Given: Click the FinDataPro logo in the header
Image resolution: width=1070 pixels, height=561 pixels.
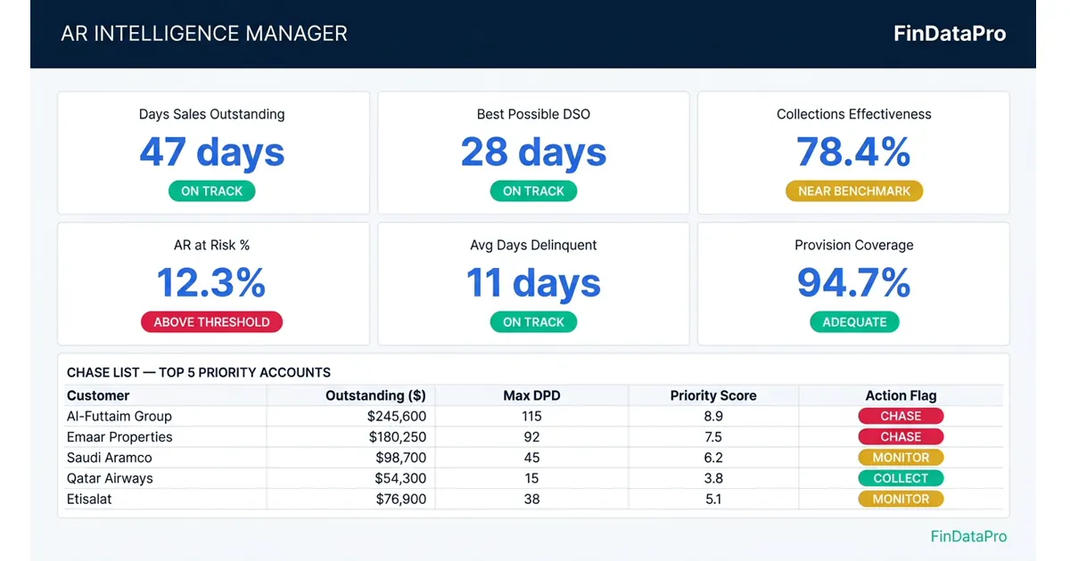Looking at the screenshot, I should pos(950,34).
